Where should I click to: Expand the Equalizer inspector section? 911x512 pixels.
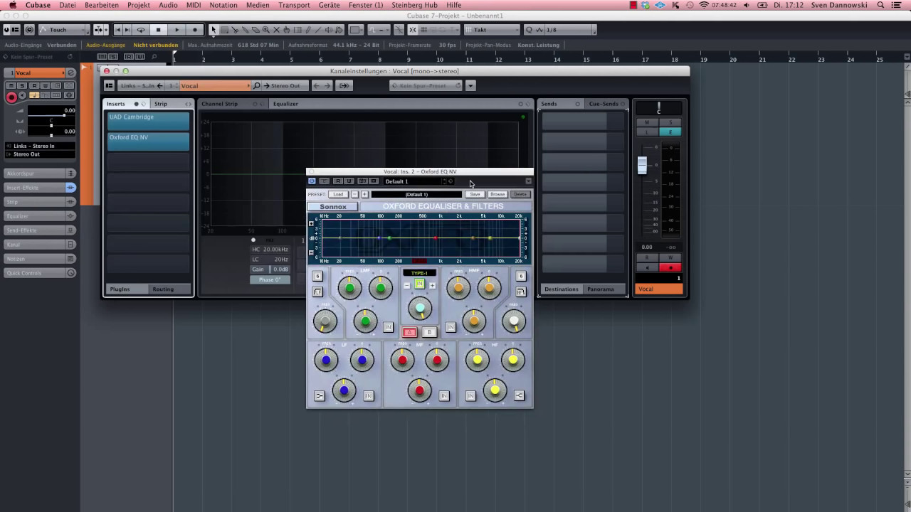[x=40, y=216]
